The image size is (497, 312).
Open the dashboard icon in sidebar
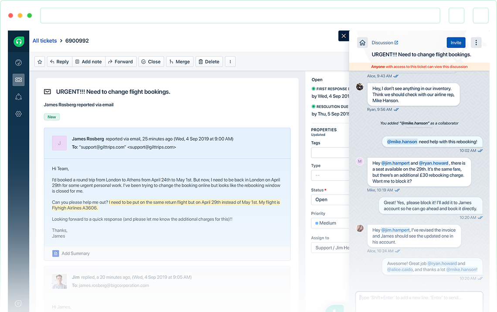coord(19,63)
